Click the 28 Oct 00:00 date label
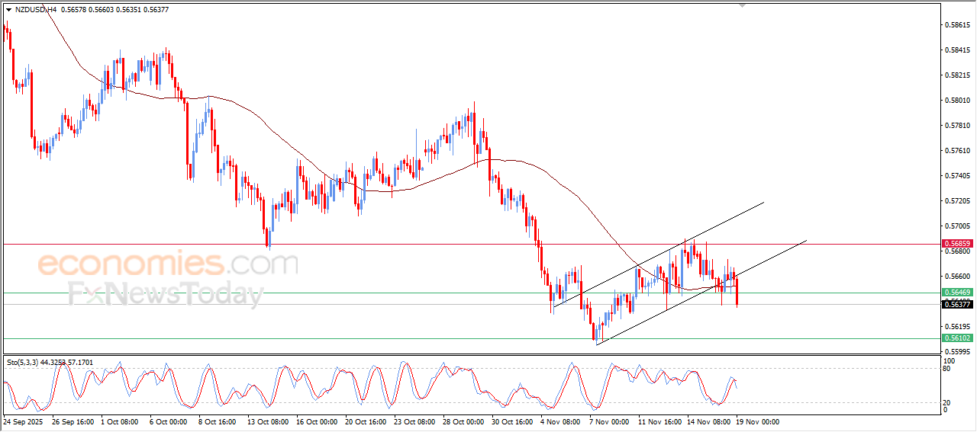The image size is (977, 432). [462, 421]
